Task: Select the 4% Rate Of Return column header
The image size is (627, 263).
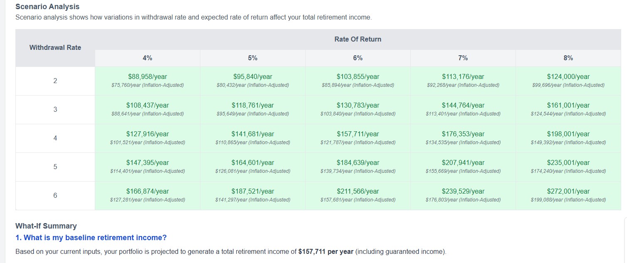Action: pos(147,58)
